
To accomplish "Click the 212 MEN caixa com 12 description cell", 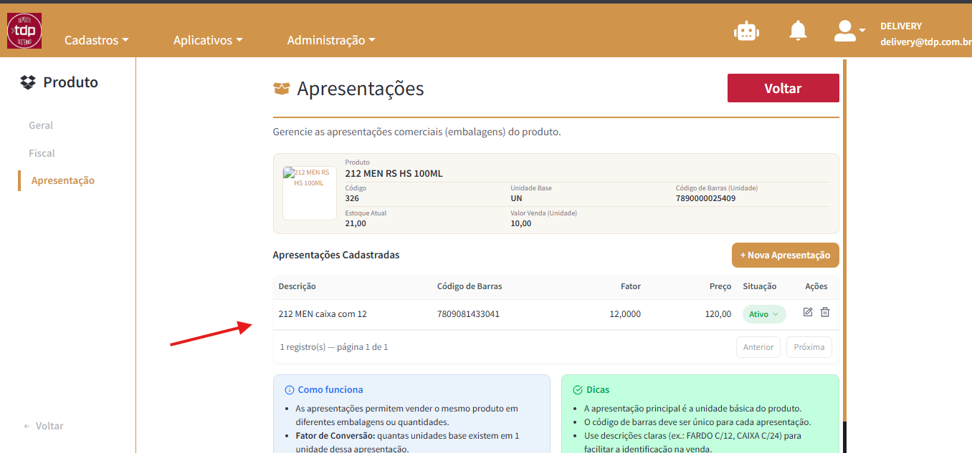I will pyautogui.click(x=323, y=314).
